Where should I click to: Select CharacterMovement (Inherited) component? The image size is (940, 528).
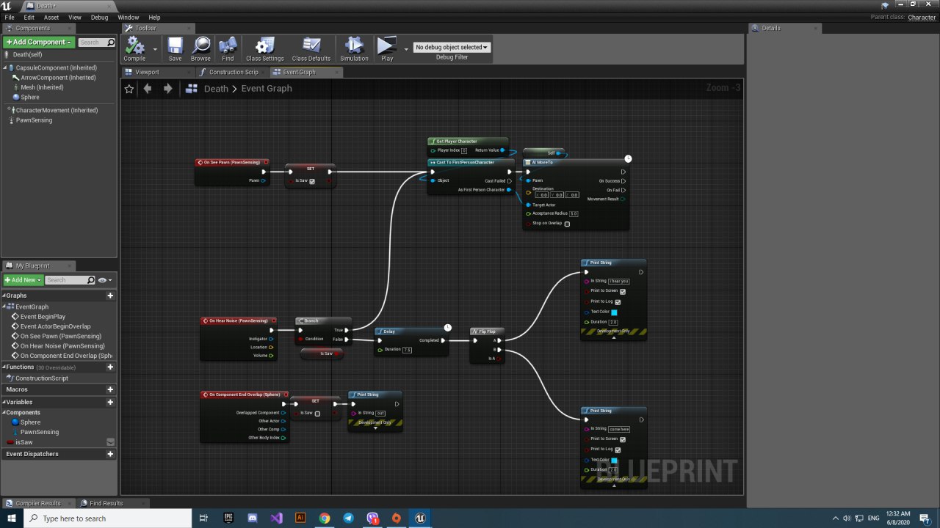point(57,110)
